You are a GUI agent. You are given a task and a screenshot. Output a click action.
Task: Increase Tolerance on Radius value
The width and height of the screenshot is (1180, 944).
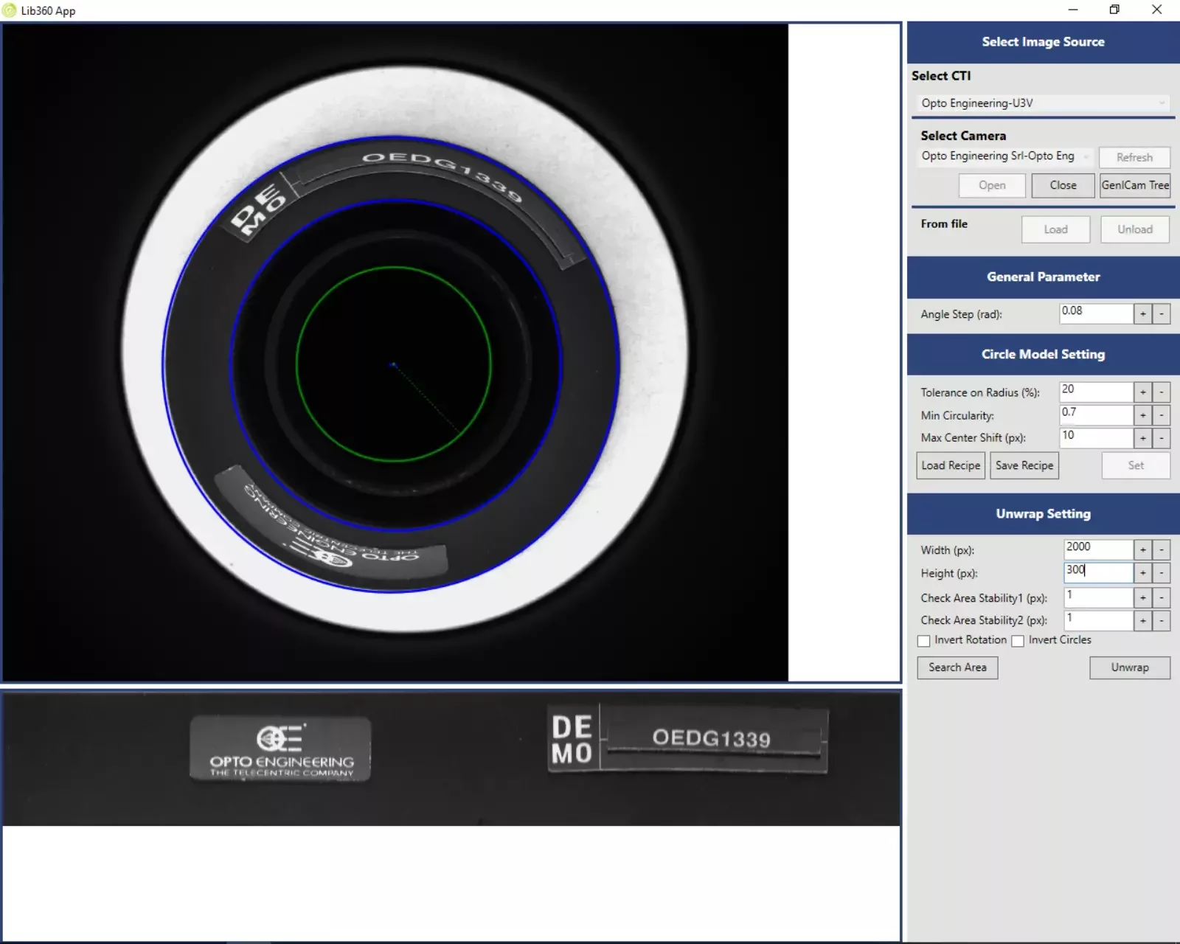[x=1142, y=392]
